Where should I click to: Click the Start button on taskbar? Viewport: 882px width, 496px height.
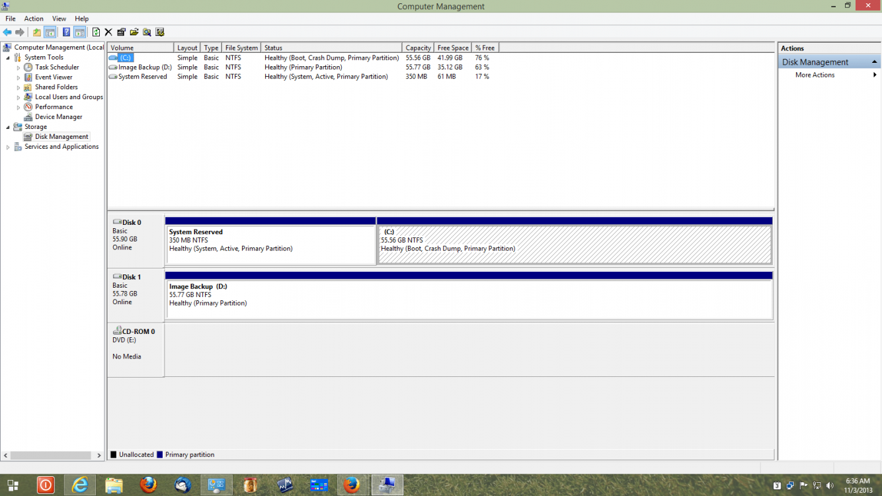click(x=13, y=485)
